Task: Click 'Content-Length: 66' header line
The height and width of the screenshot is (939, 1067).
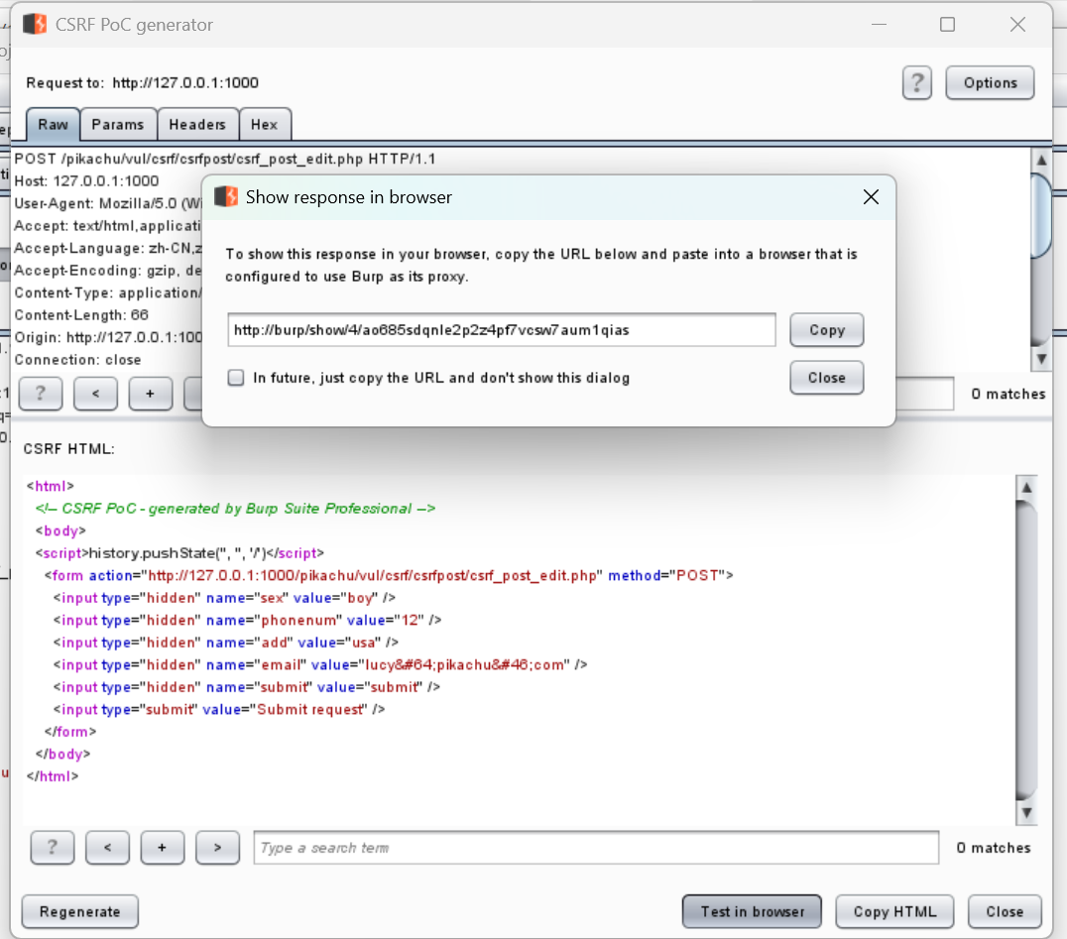Action: click(x=81, y=315)
